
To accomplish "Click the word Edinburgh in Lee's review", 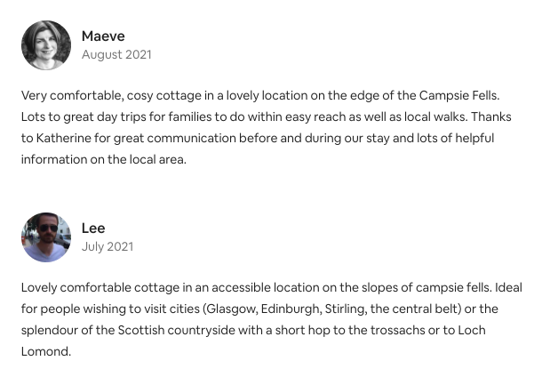I will coord(301,309).
